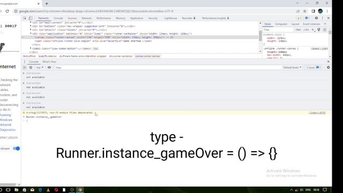
Task: Switch to the Sources tab
Action: click(72, 18)
